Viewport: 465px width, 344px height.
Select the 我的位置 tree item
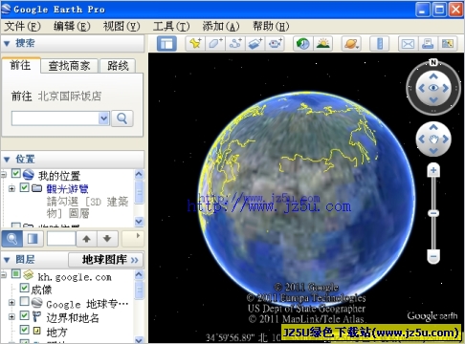click(x=59, y=176)
